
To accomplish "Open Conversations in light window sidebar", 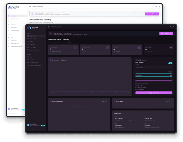I will (17, 19).
